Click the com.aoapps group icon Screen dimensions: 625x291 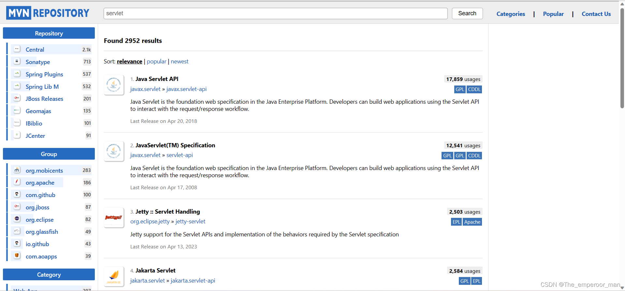(17, 256)
